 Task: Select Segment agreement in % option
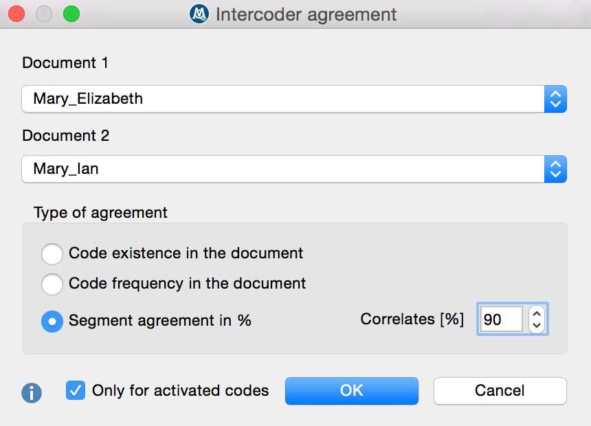tap(52, 321)
